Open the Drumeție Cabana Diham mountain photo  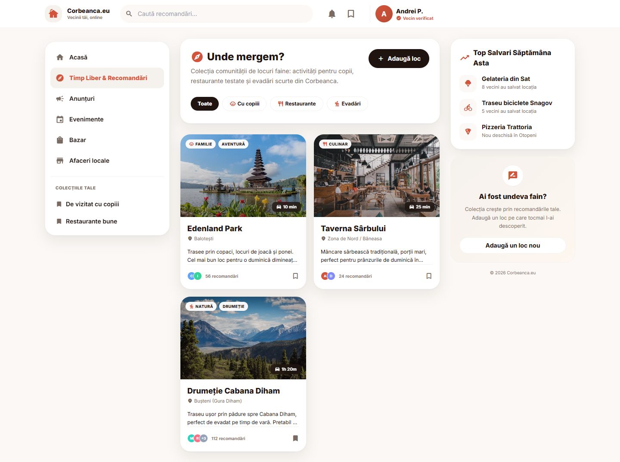(243, 338)
